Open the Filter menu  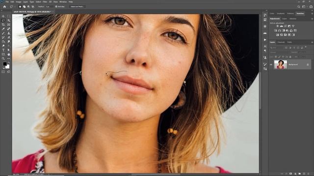[x=45, y=2]
